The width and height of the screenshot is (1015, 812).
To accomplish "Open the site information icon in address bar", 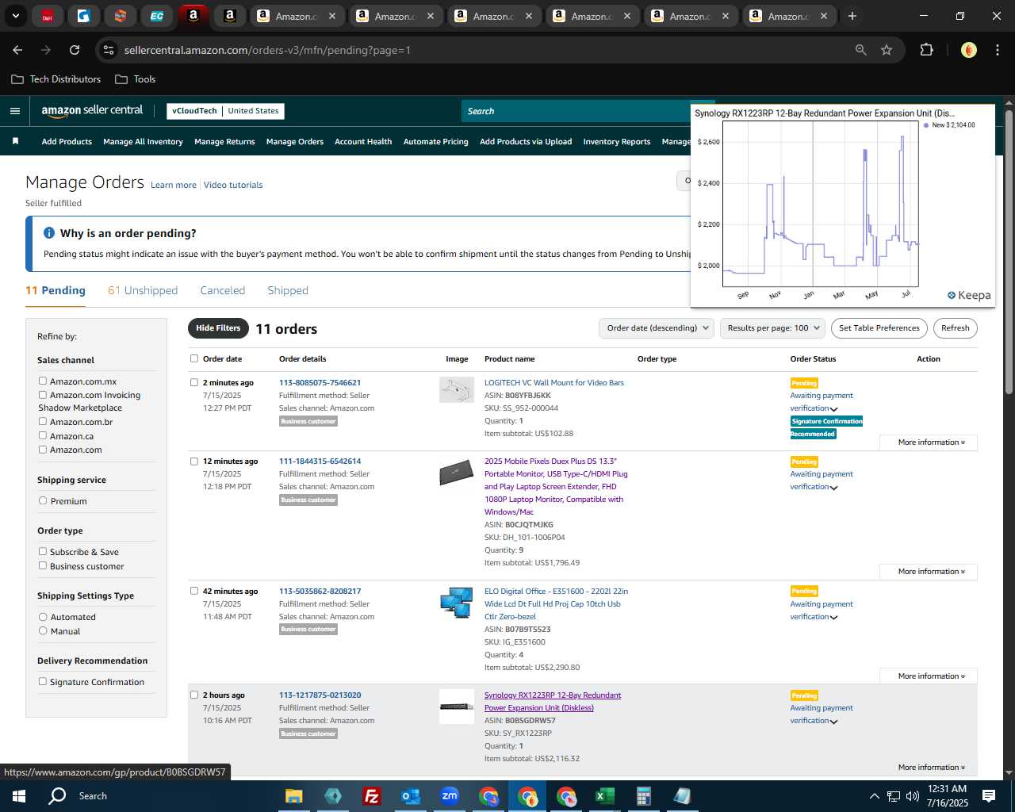I will [x=109, y=50].
